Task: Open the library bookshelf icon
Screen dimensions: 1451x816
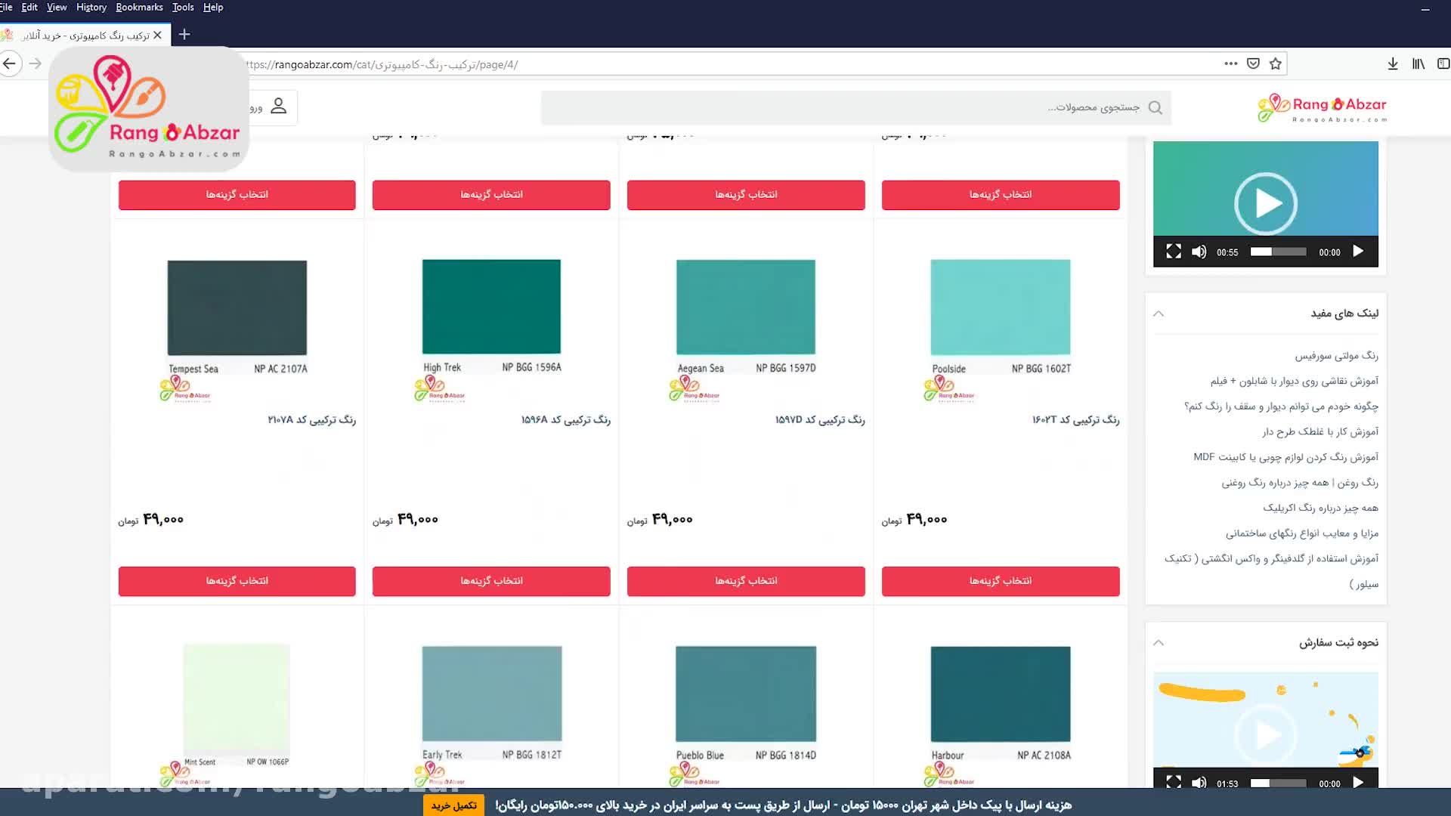Action: (1419, 64)
